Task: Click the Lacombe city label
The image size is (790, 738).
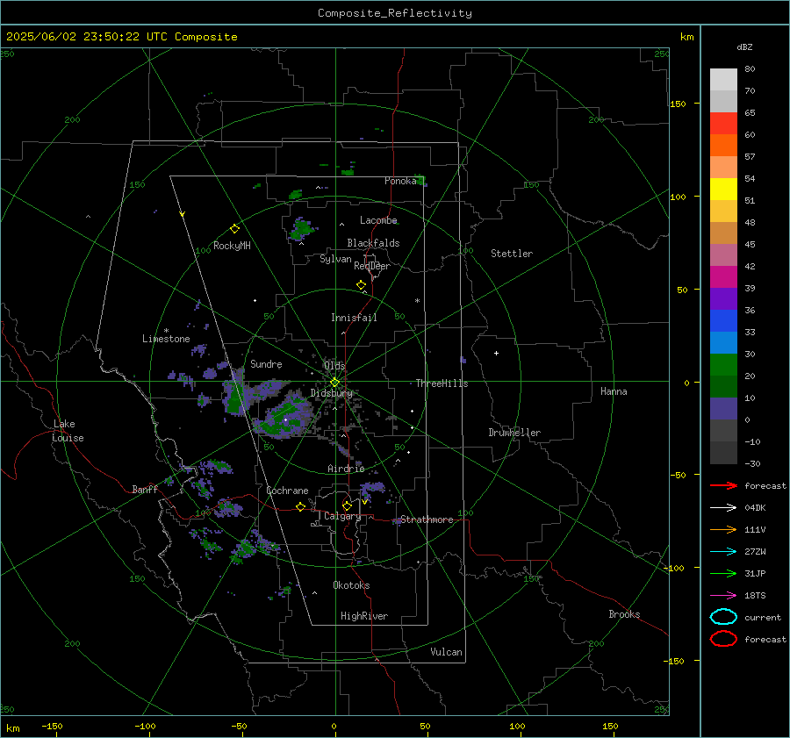Action: click(x=378, y=220)
